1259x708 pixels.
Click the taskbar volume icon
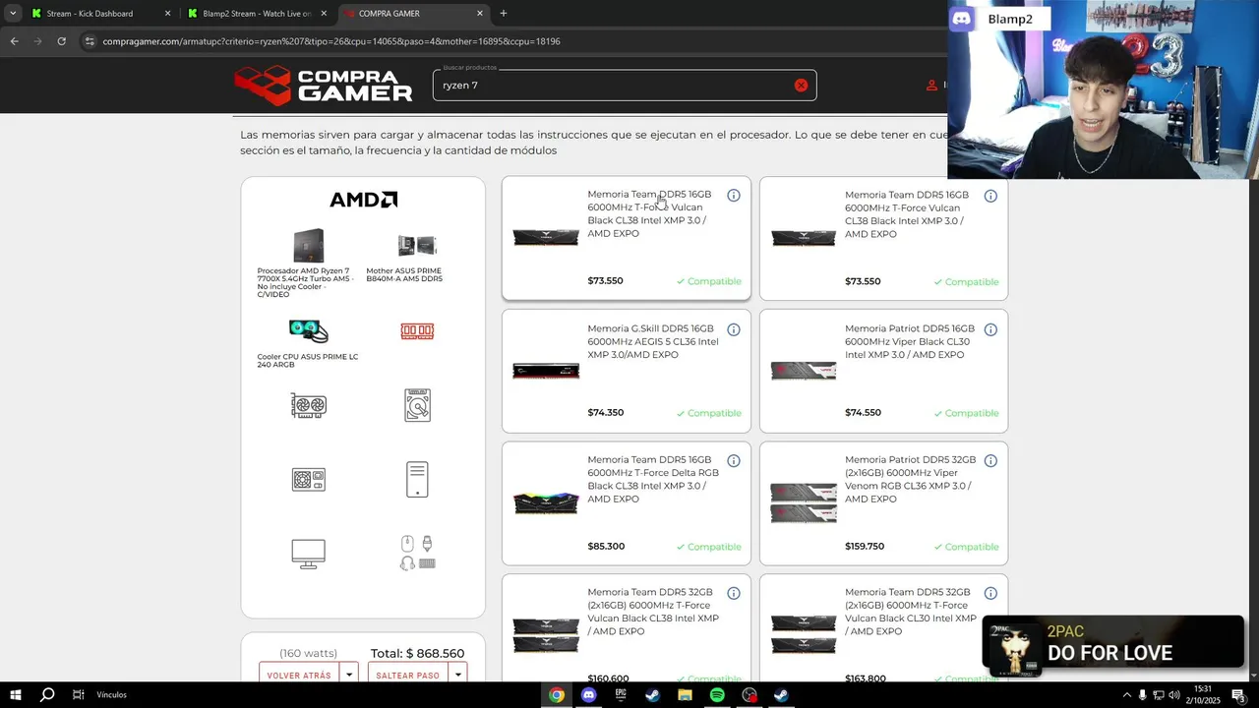(1174, 695)
